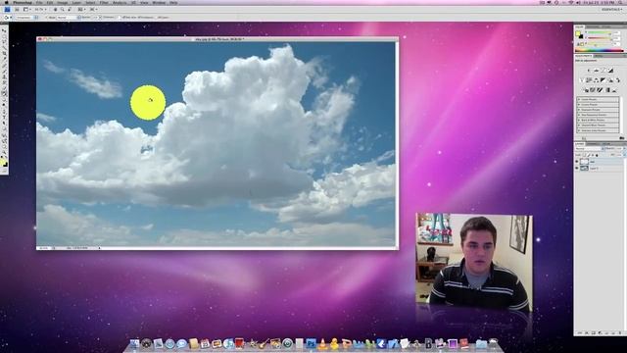The width and height of the screenshot is (627, 353).
Task: Select the Hand tool in application bar
Action: click(55, 9)
